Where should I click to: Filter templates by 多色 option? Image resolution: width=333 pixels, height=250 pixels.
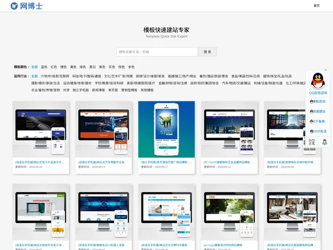131,67
